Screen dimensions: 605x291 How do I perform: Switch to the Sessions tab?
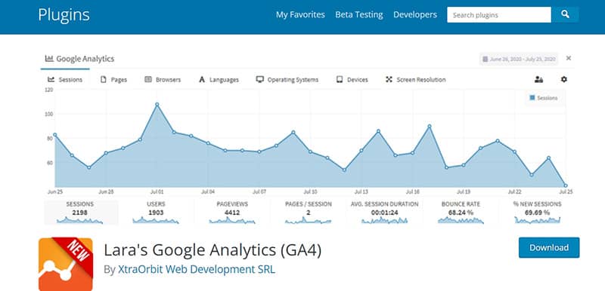65,80
